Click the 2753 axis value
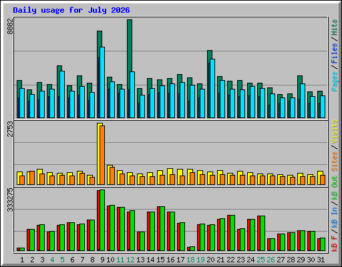 [10, 129]
